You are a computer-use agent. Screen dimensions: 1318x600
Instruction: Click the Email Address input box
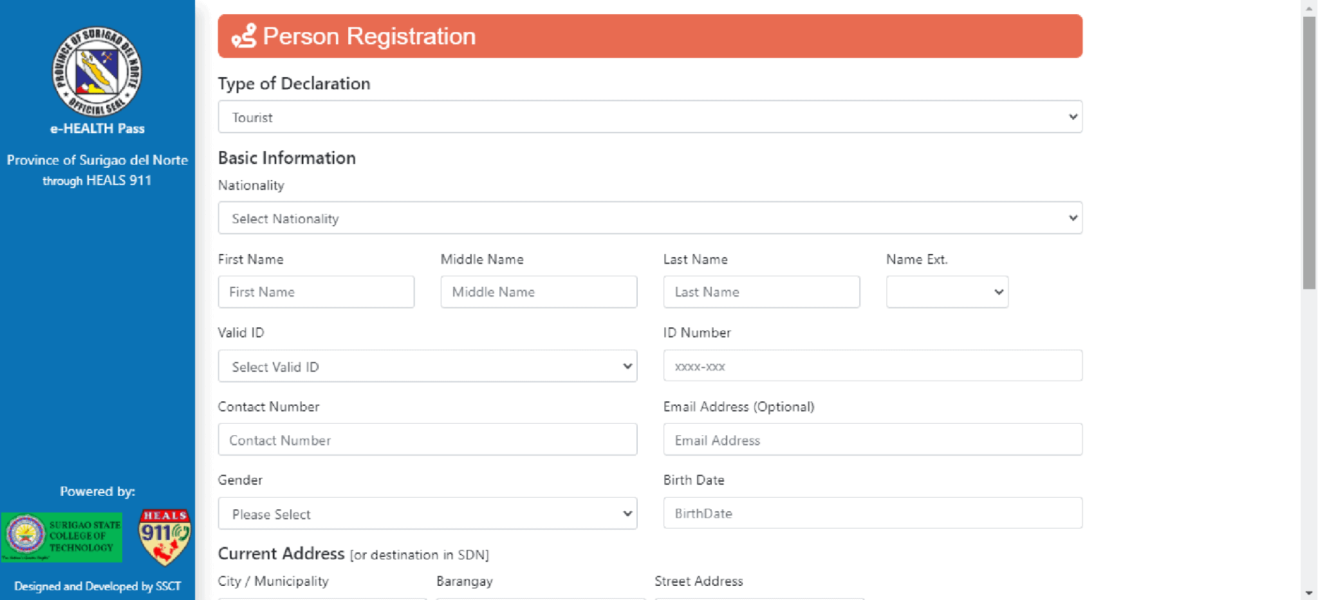coord(872,440)
